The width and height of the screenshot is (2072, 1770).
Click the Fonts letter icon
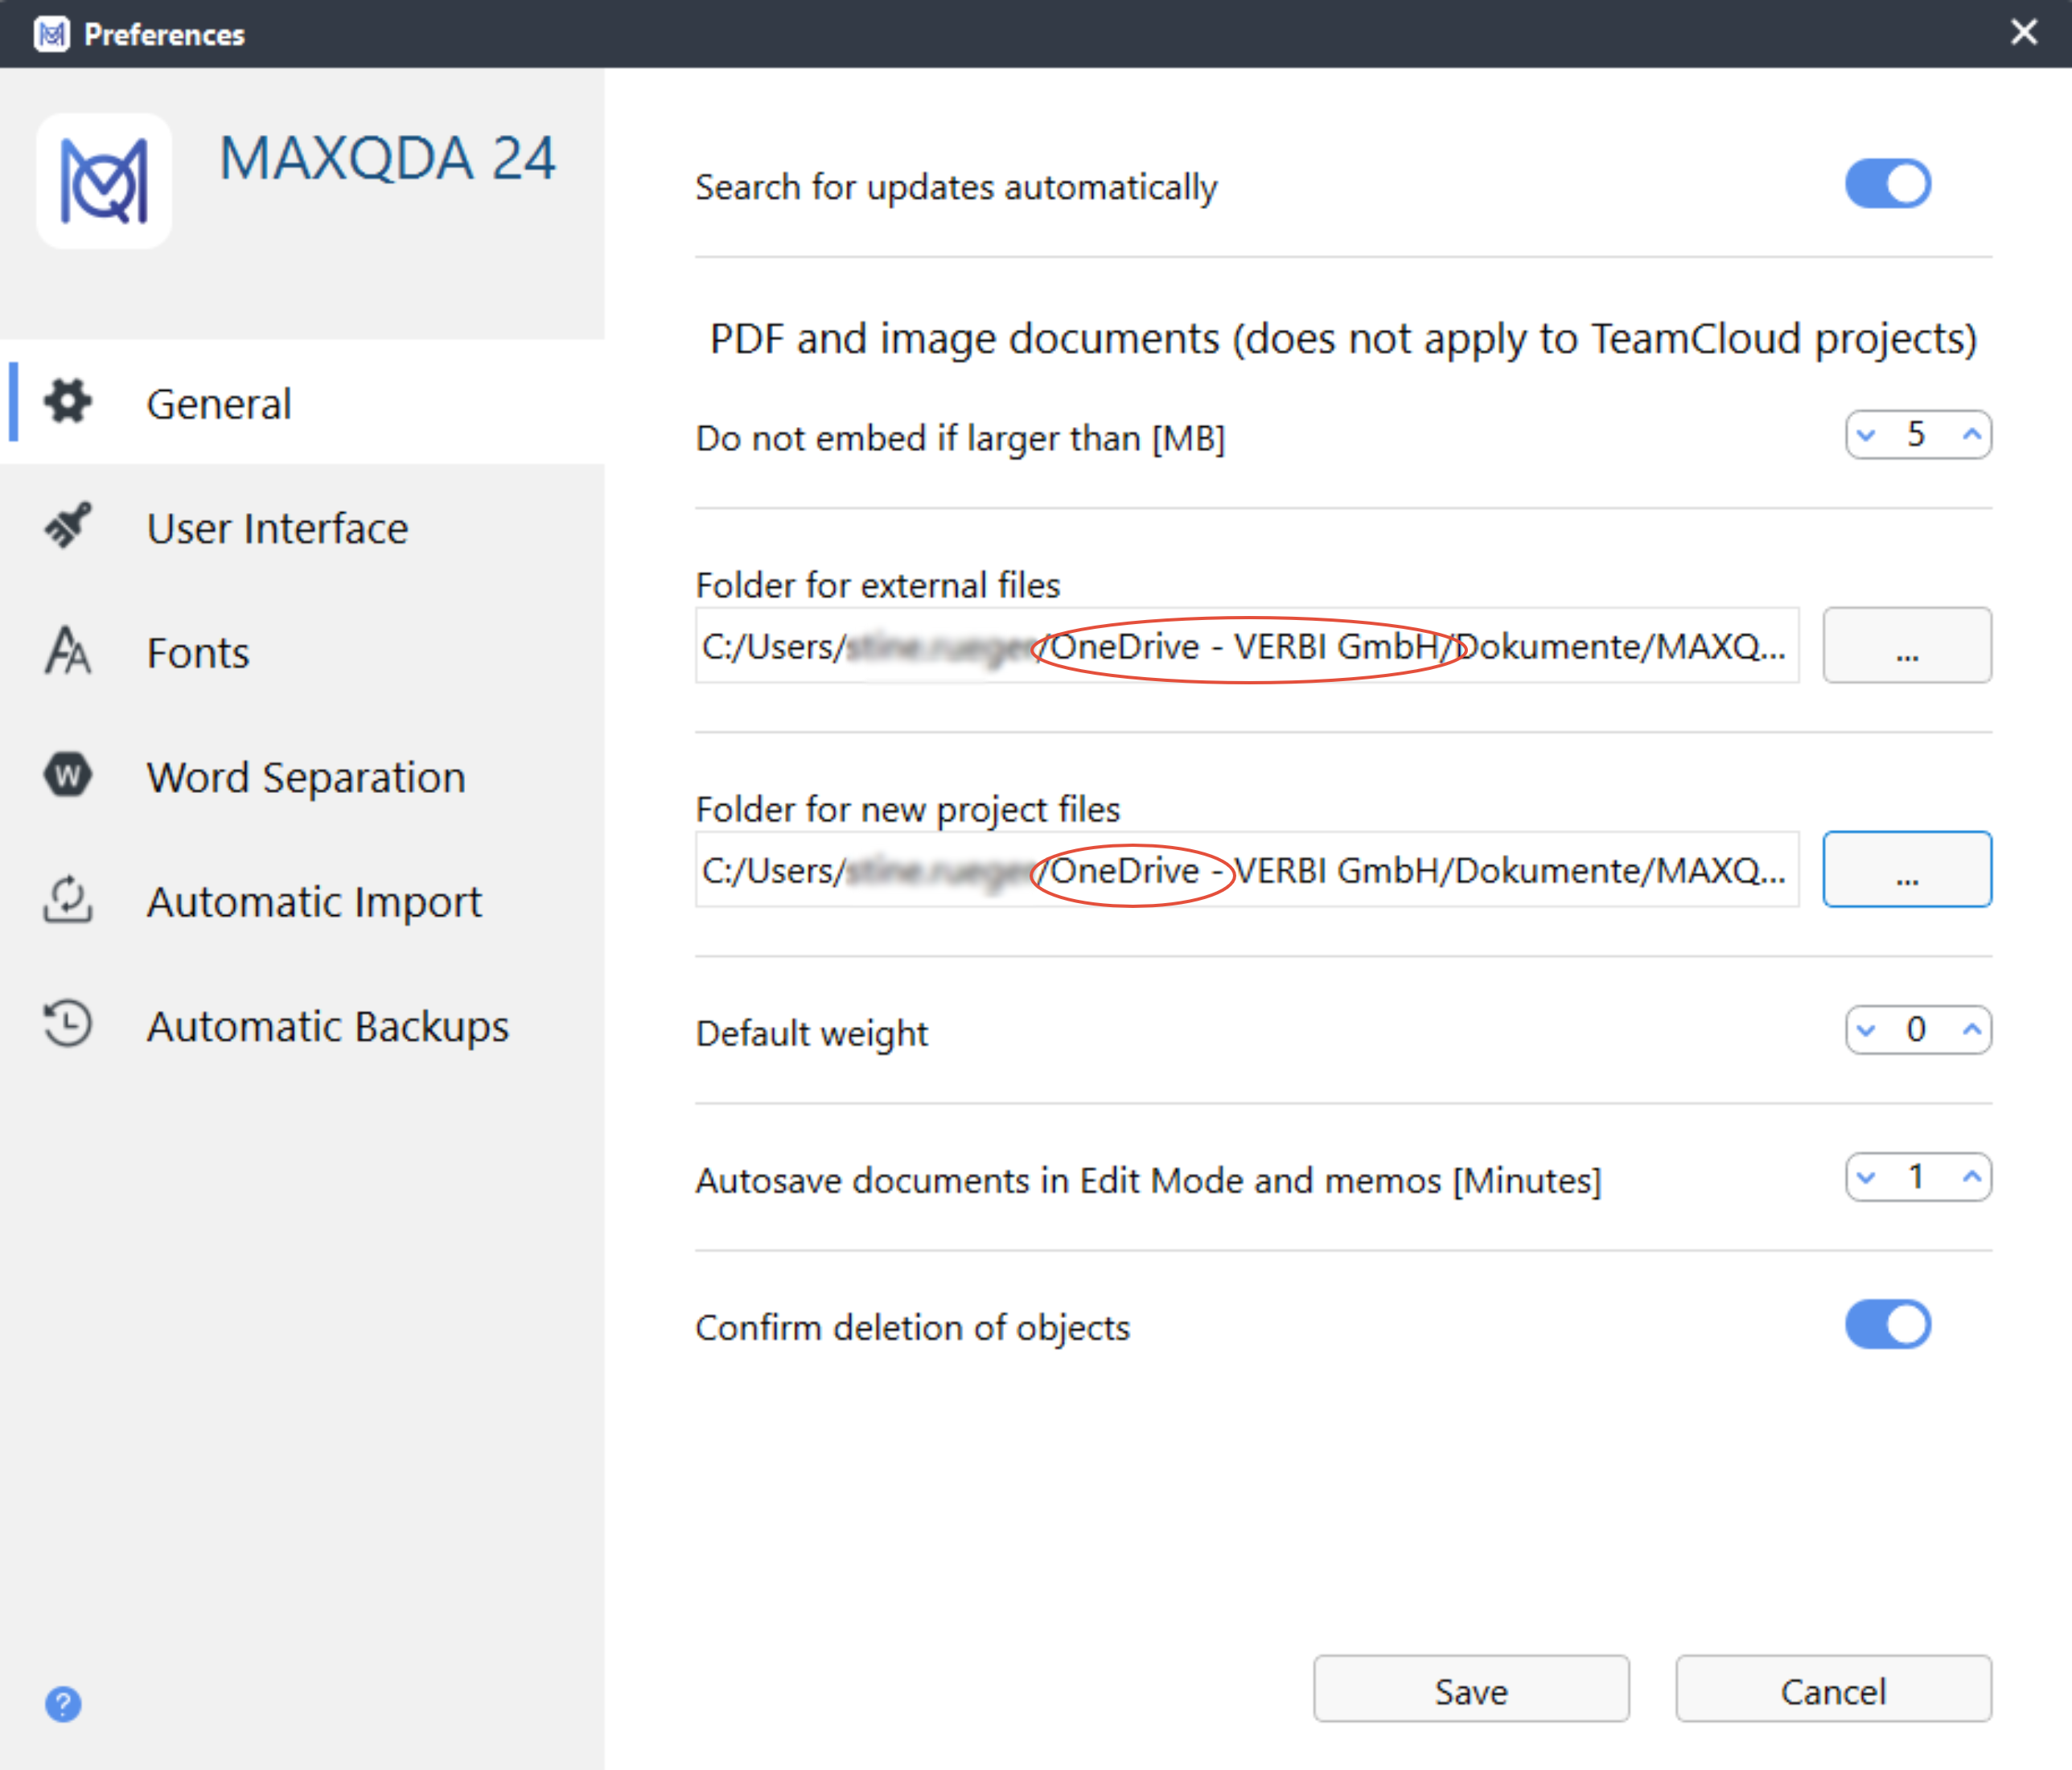point(68,651)
